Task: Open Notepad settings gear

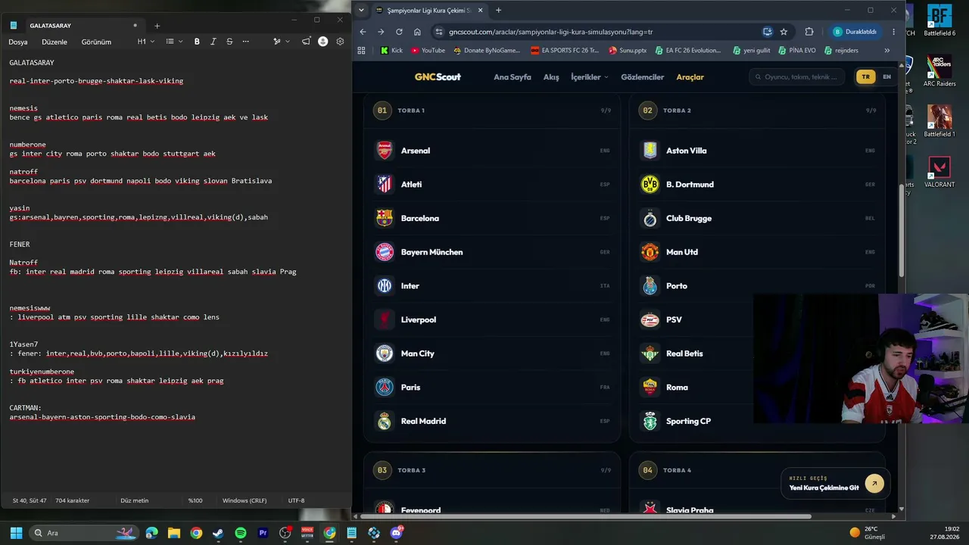Action: [340, 42]
